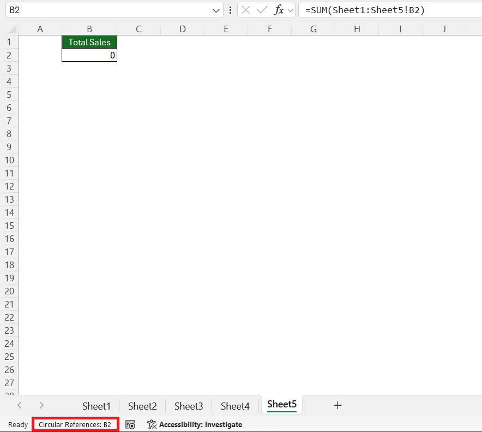Select row 15 header

(9, 226)
